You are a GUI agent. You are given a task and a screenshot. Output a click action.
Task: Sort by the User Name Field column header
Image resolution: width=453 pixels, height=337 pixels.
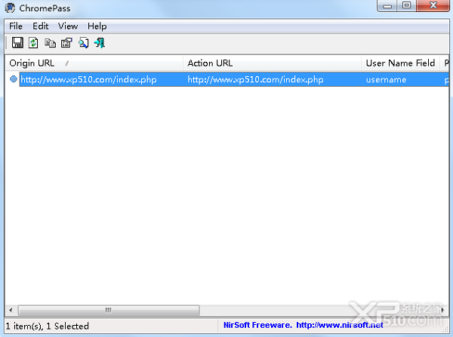coord(400,63)
